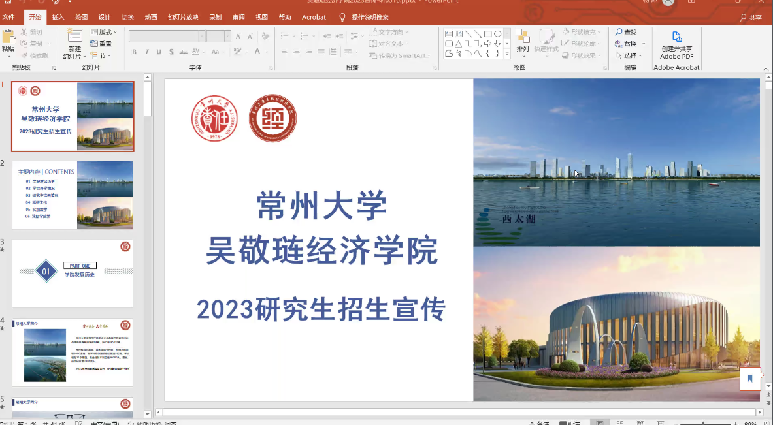Click the Arrange (排列) icon

tap(522, 37)
